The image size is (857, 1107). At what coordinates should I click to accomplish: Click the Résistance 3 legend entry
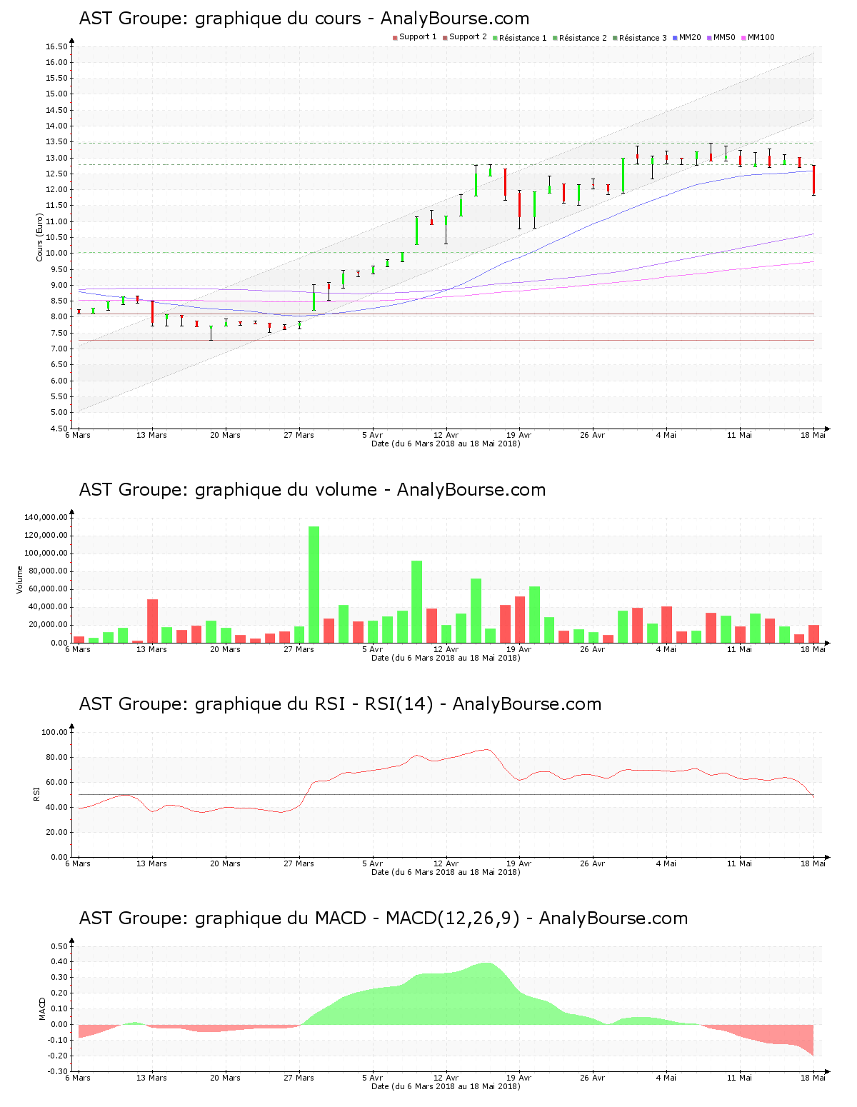[x=640, y=37]
